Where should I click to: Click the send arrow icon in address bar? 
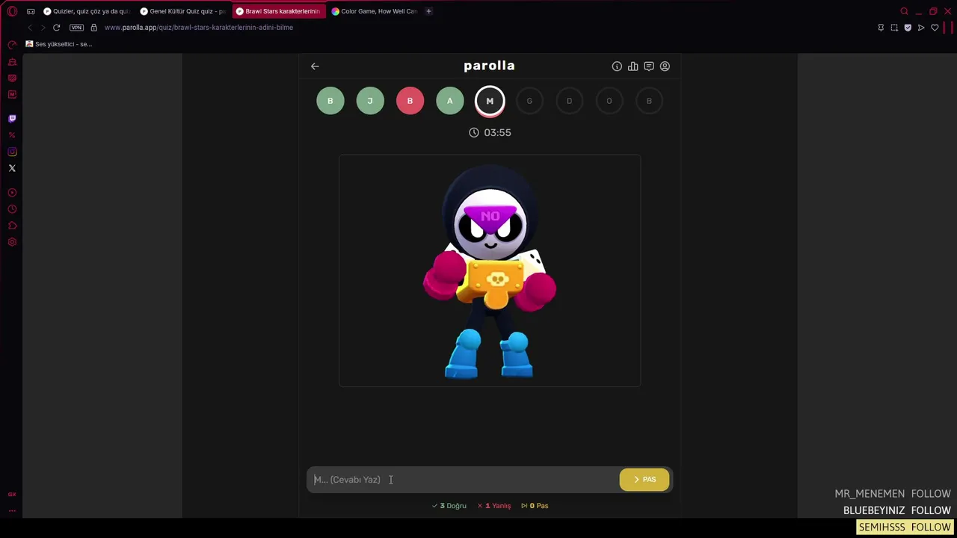coord(921,28)
